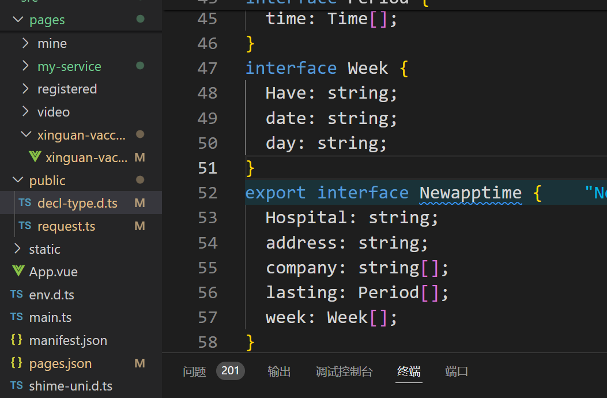The image size is (607, 398).
Task: Click line number 51 in the gutter
Action: tap(208, 168)
